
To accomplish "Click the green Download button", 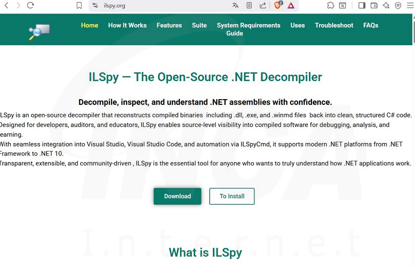I will (177, 196).
